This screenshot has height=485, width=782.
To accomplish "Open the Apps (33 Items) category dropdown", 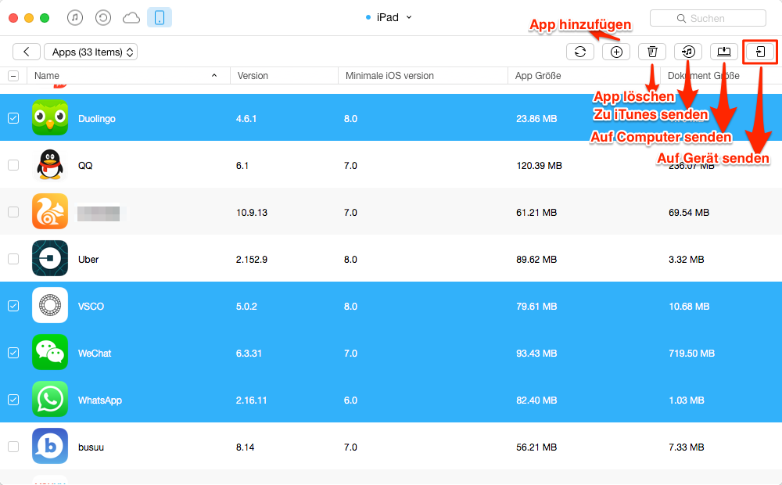I will pos(91,52).
